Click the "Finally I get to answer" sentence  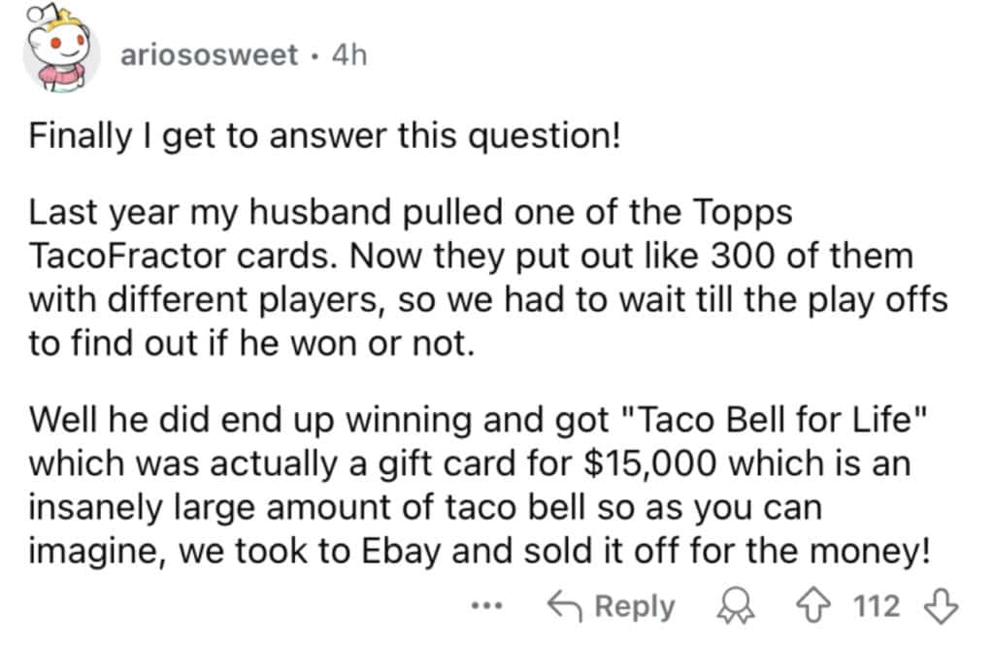[324, 137]
